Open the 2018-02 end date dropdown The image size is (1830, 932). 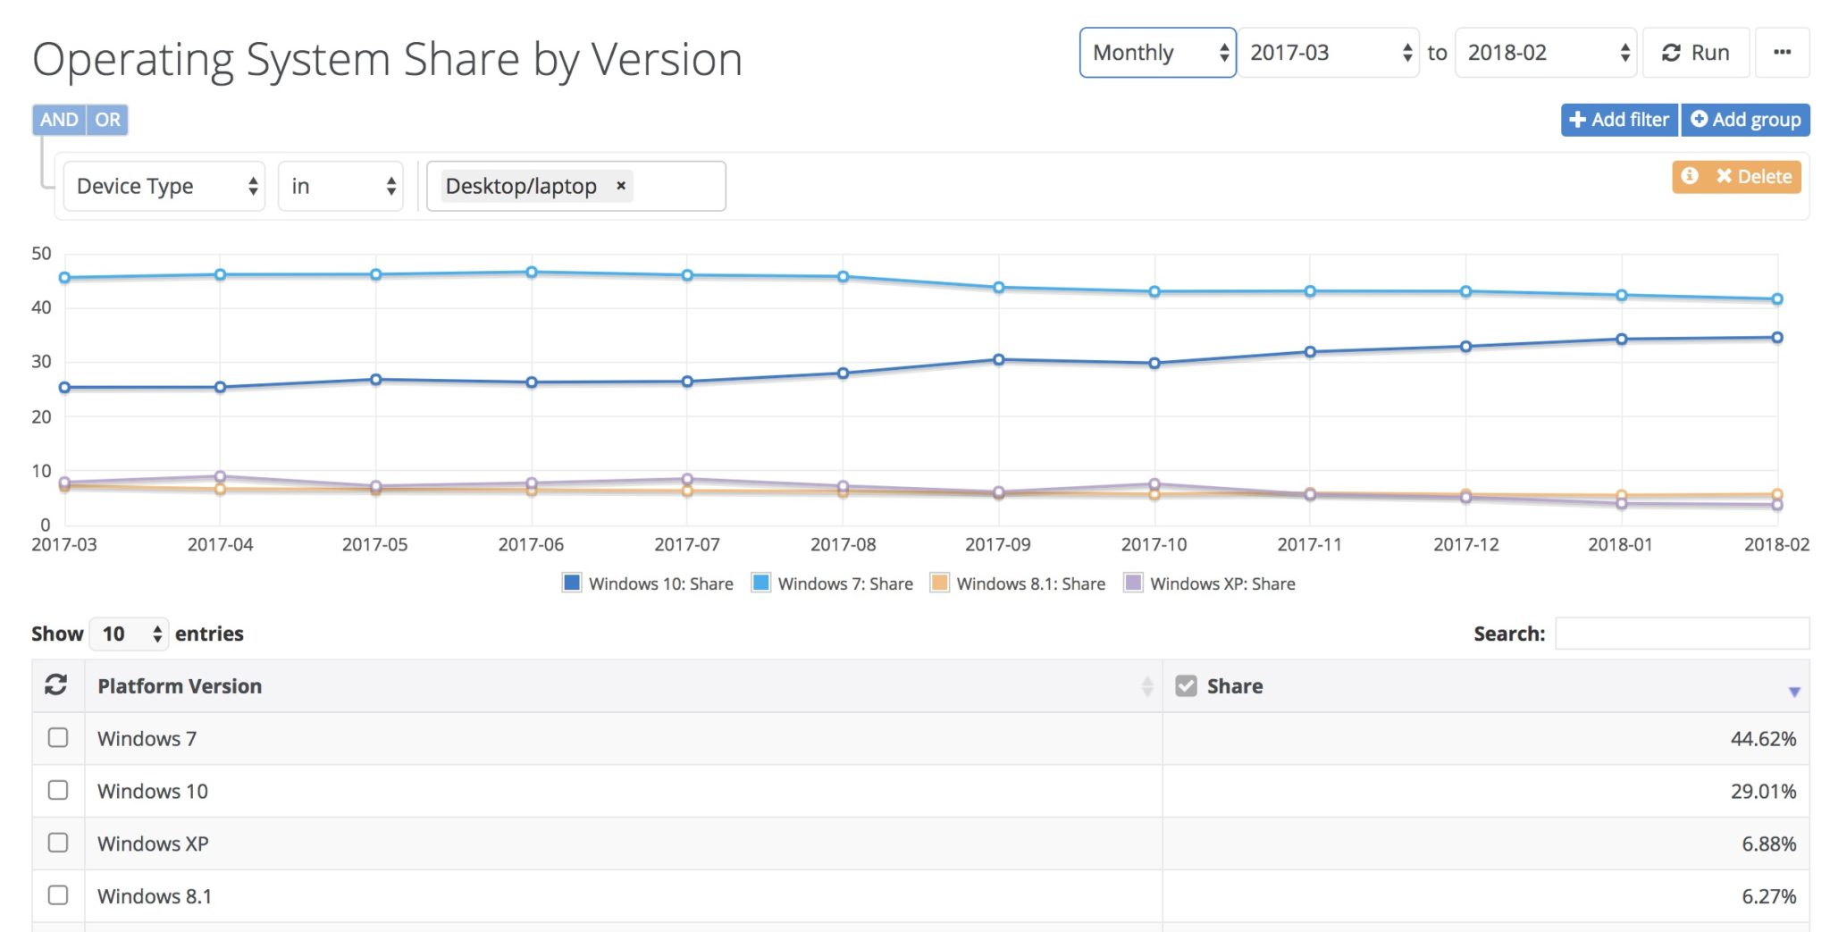coord(1546,53)
